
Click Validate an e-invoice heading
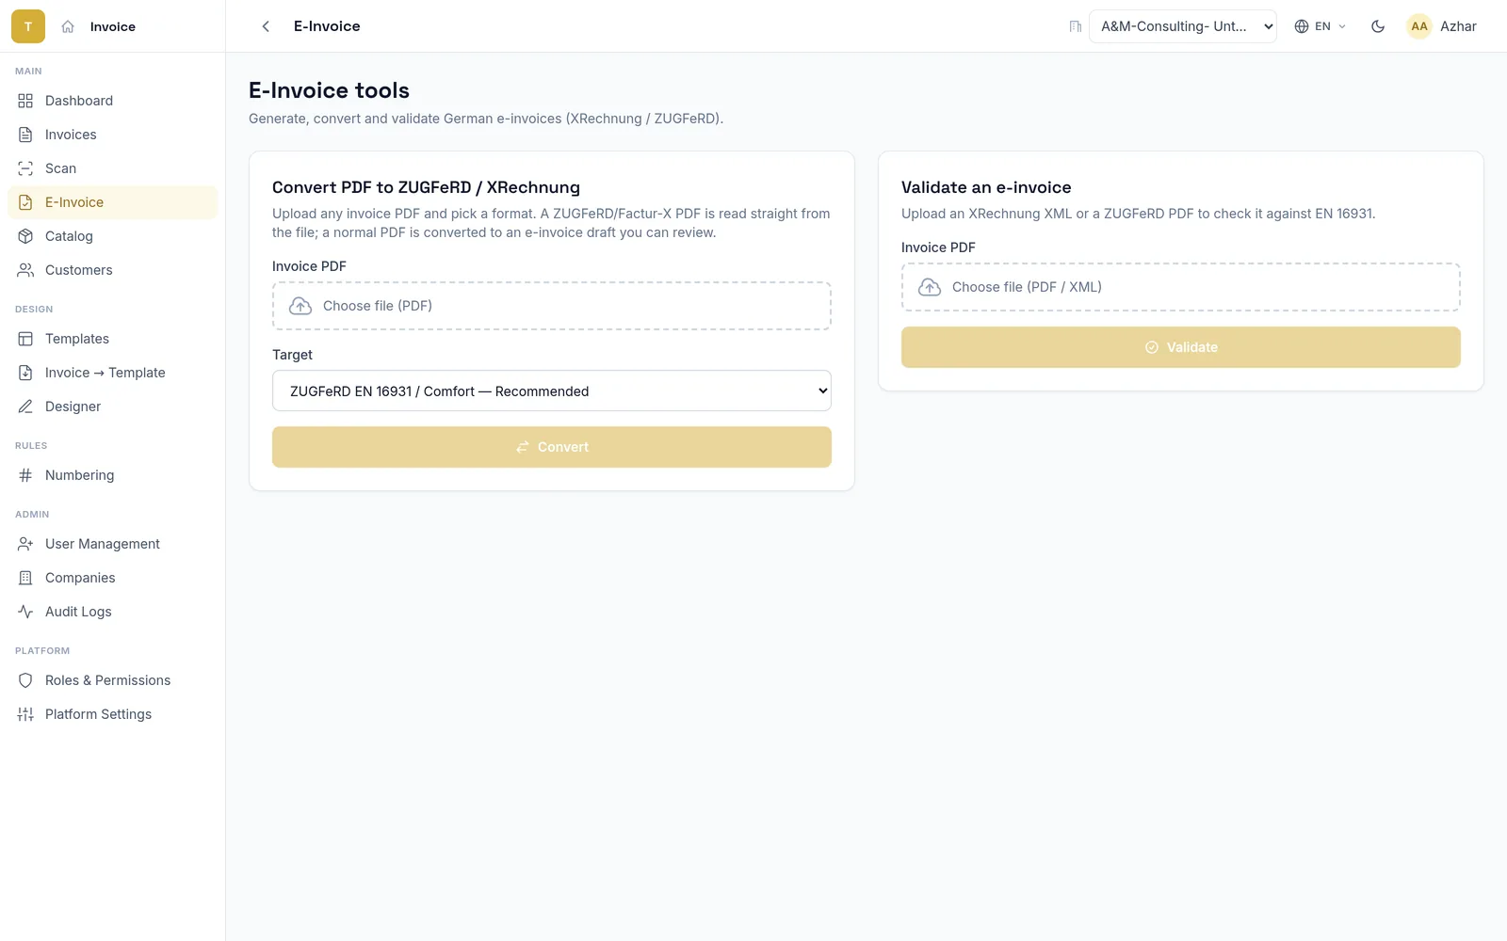click(986, 187)
